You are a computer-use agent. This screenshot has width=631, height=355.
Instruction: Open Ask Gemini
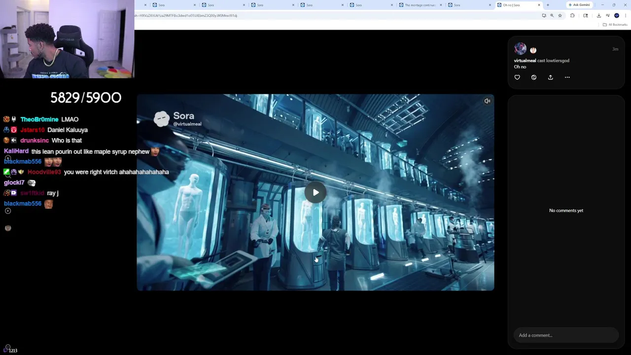click(580, 5)
